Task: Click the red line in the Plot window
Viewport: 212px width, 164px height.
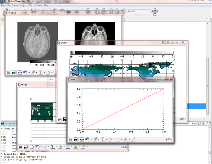Action: [x=123, y=109]
